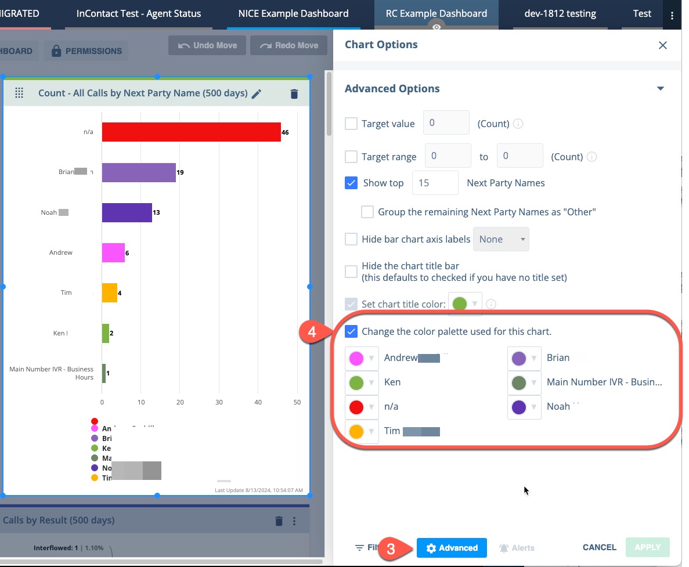Uncheck the Show top option
Viewport: 689px width, 567px height.
(351, 182)
